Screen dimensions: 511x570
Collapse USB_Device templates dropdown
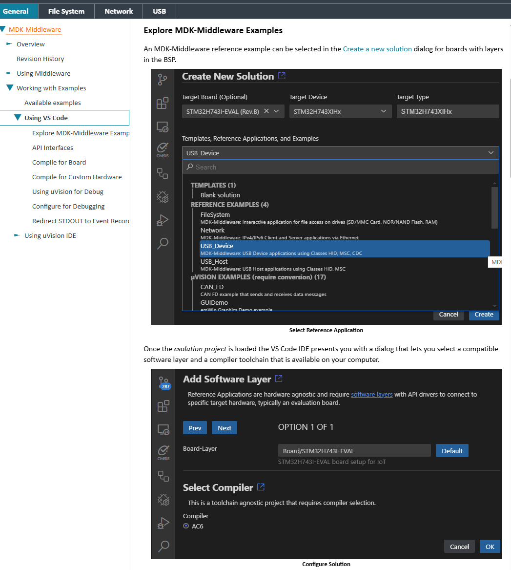click(491, 153)
